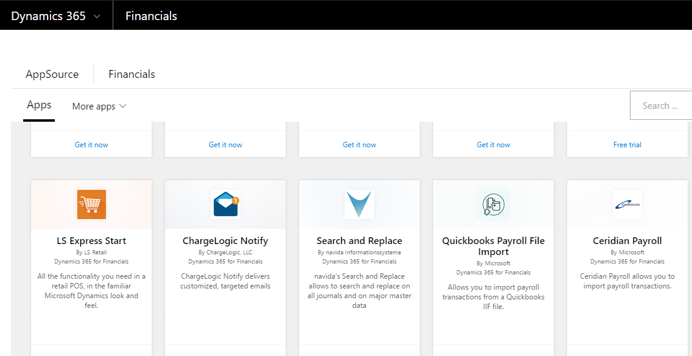Click Get it now on the first card
The width and height of the screenshot is (692, 356).
91,145
